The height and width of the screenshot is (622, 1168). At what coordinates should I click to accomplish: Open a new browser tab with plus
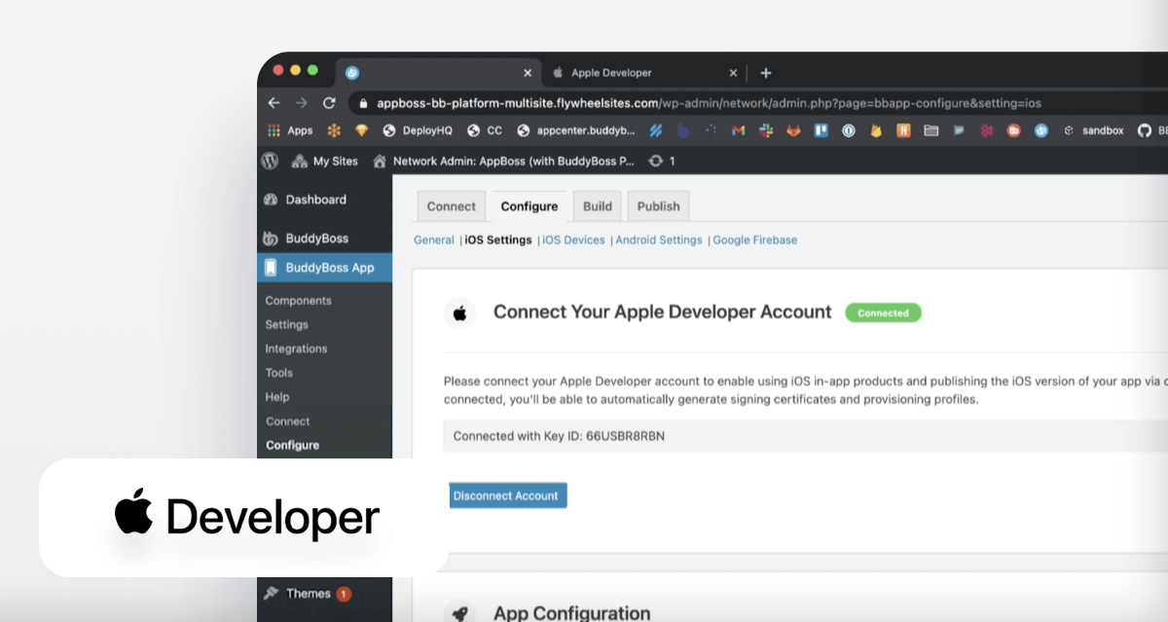(766, 73)
